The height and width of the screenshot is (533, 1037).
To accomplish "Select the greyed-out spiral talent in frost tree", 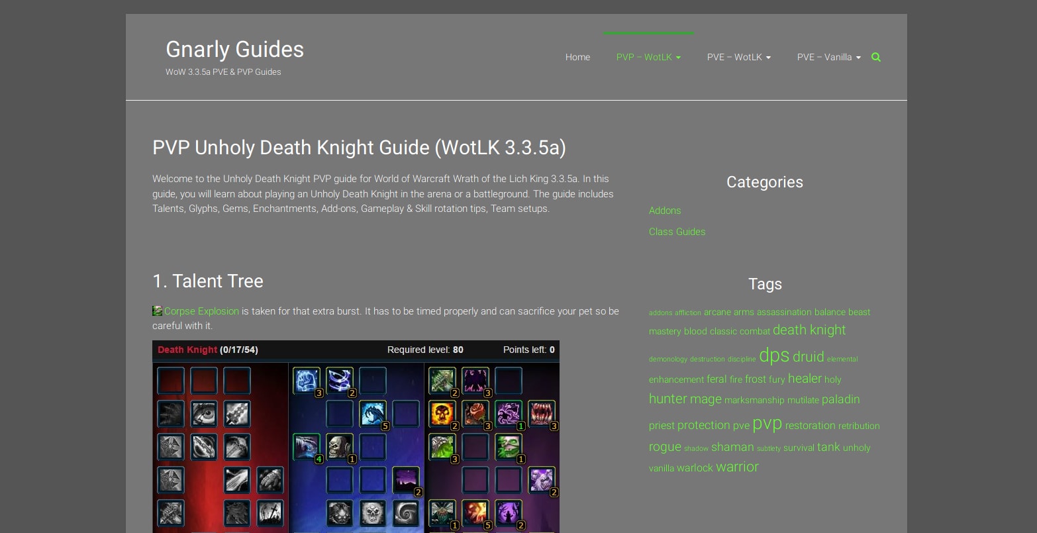I will coord(405,513).
